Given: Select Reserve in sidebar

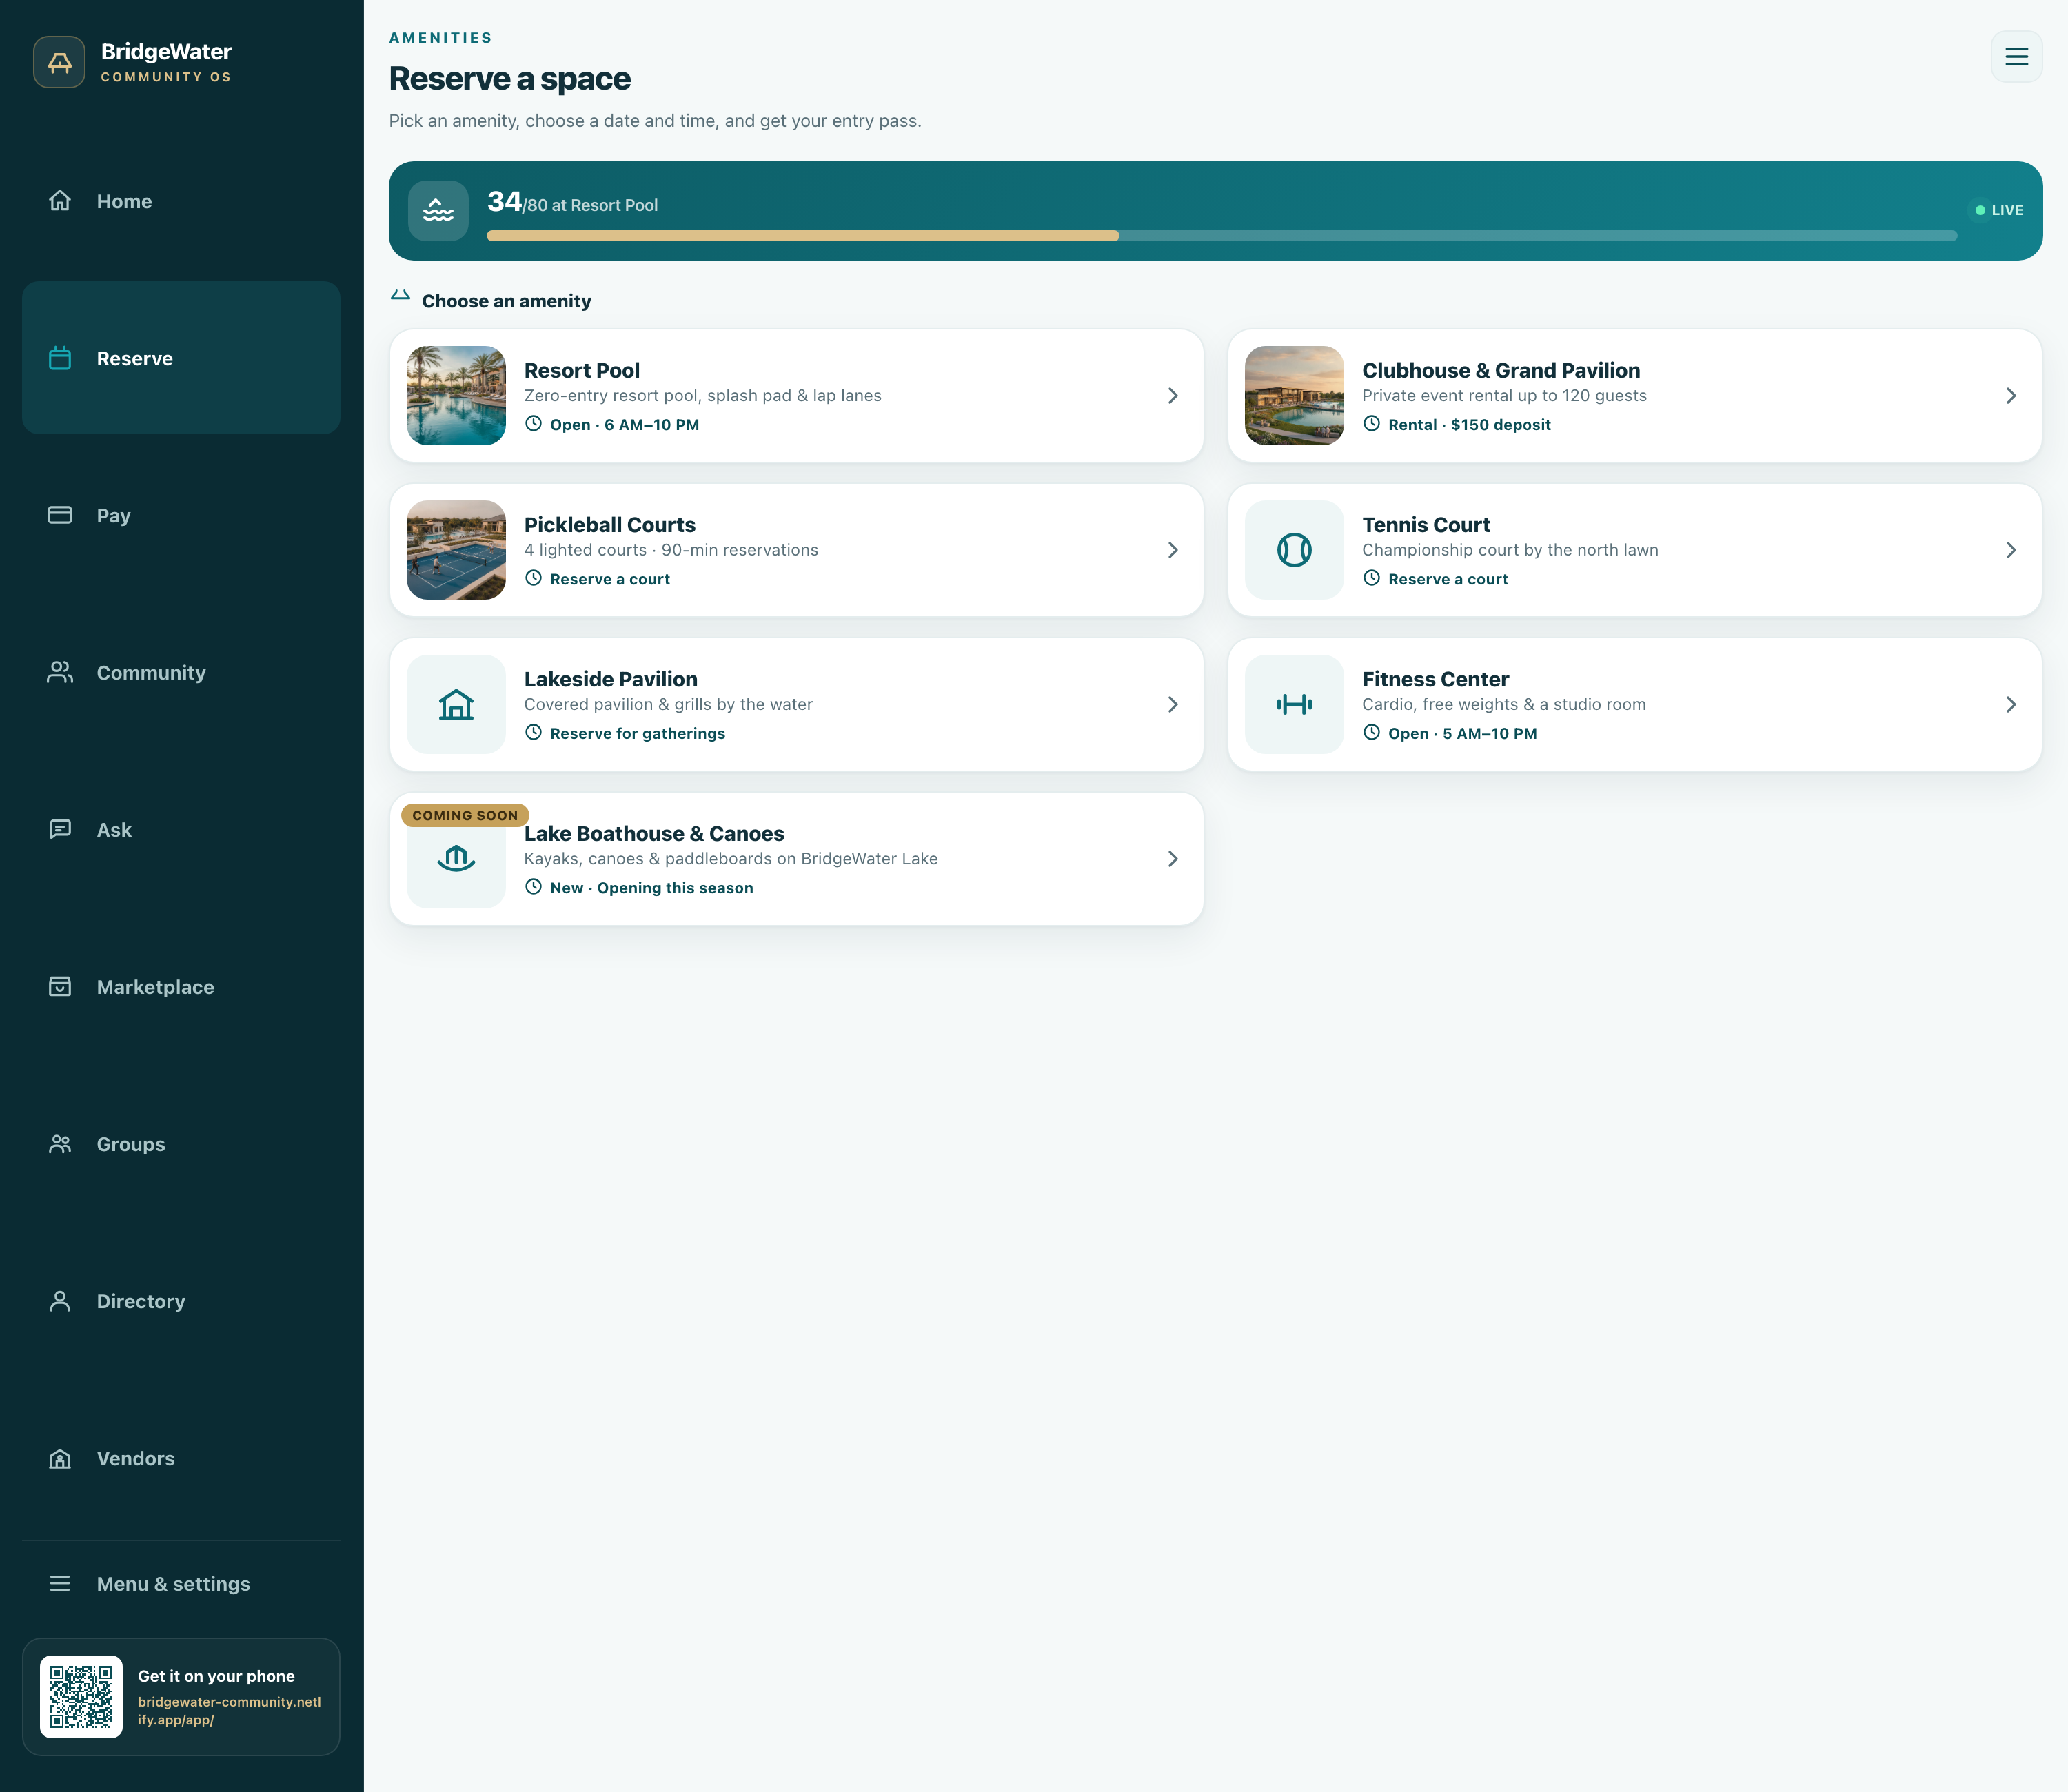Looking at the screenshot, I should coord(181,358).
